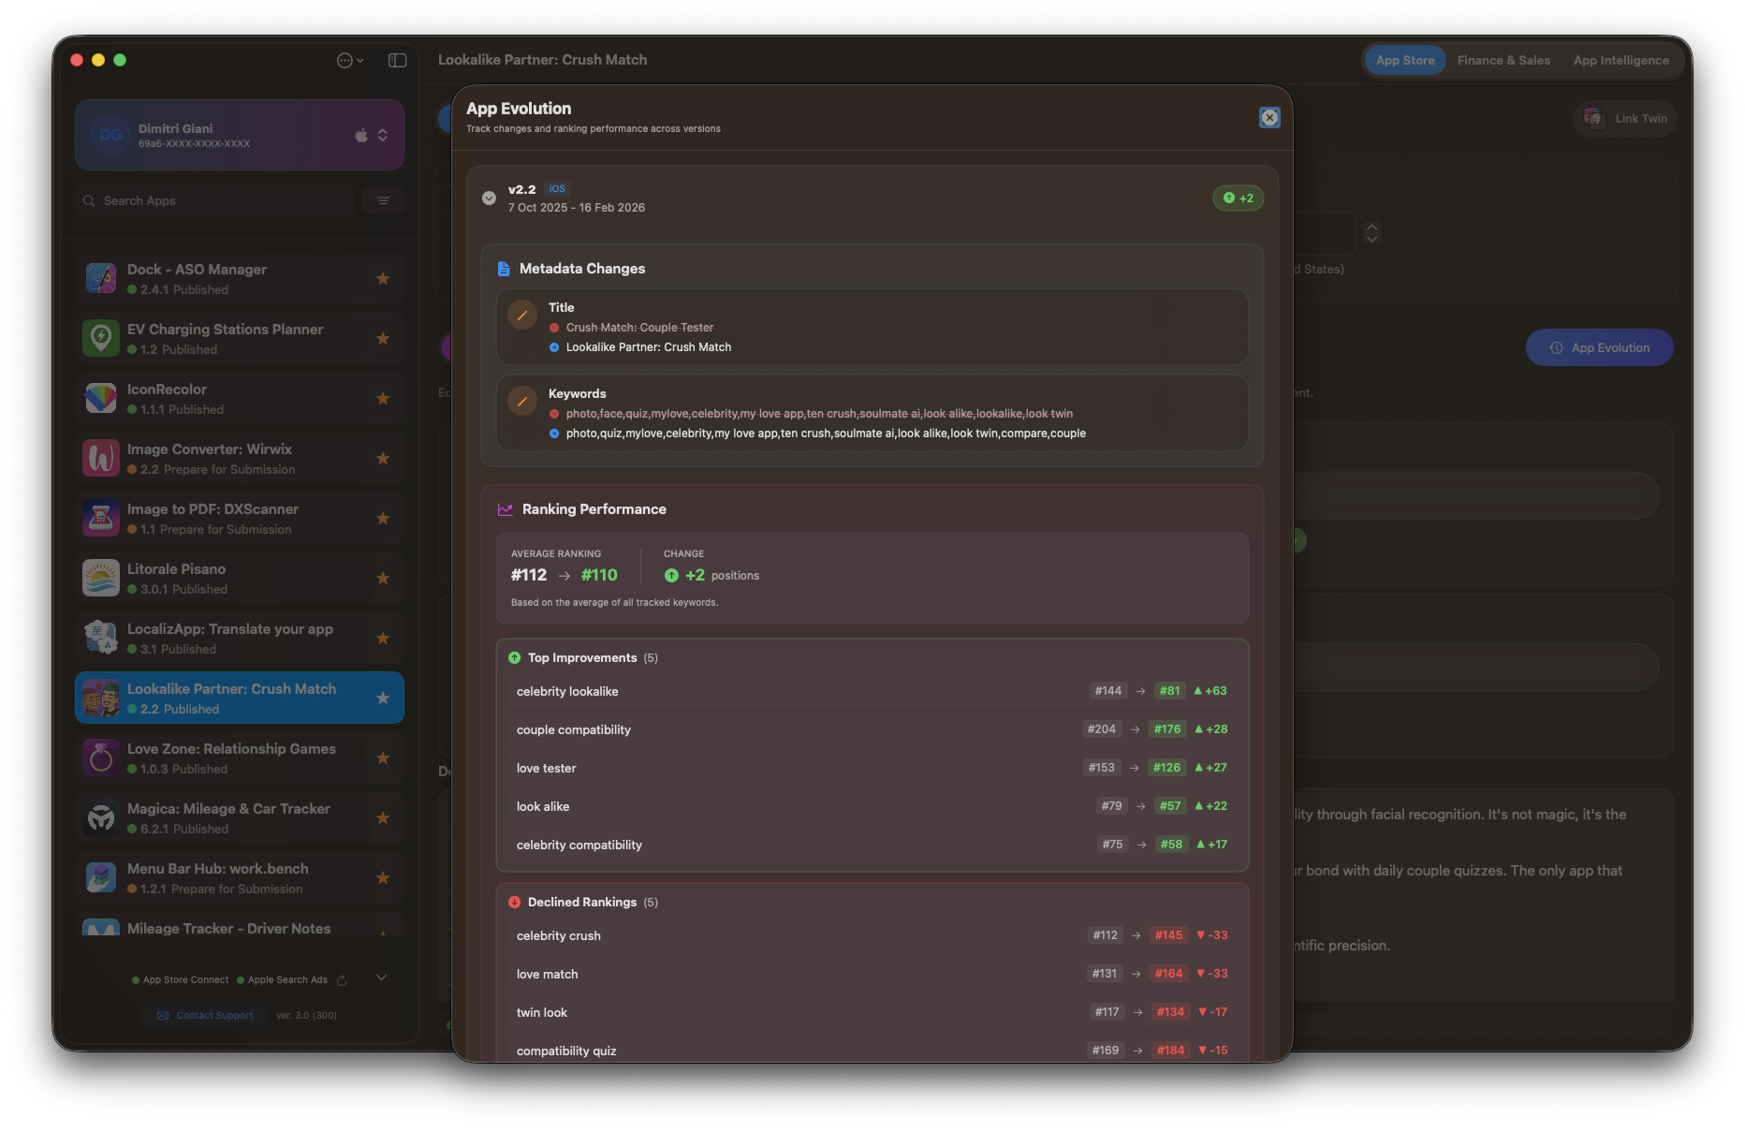Viewport: 1745px width, 1132px height.
Task: Toggle favorite star for IconRecolor
Action: pos(383,399)
